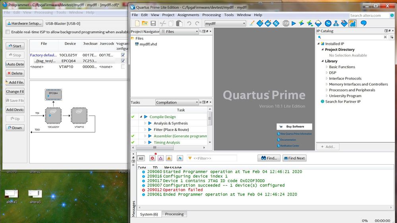The image size is (397, 223).
Task: Open the Assignments menu
Action: point(188,15)
